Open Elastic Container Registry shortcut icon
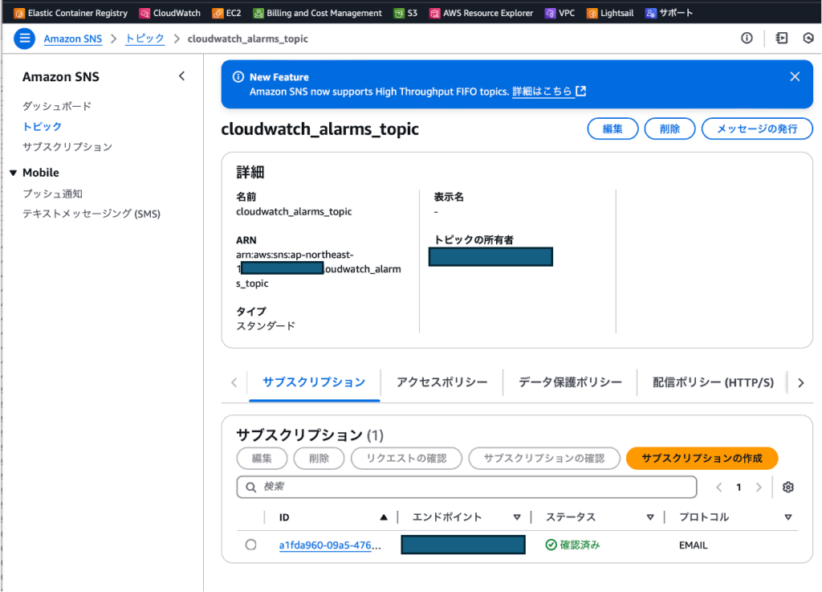Screen dimensions: 822x592 tap(19, 13)
